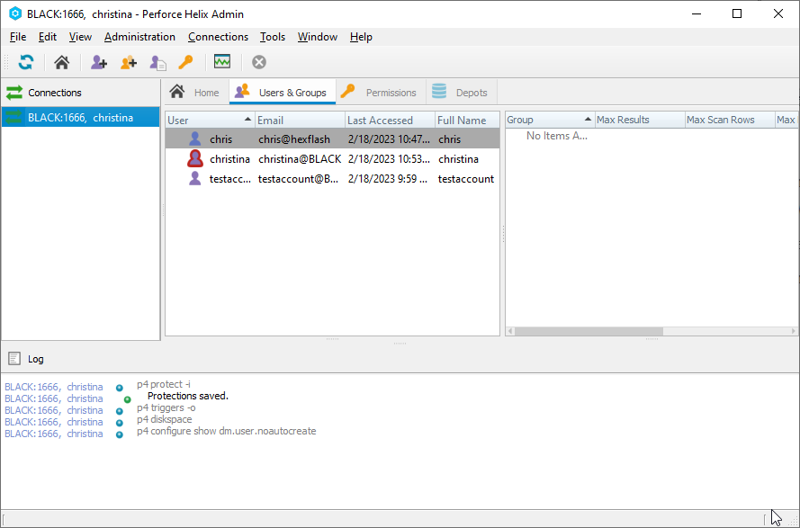Click blue dot beside p4 triggers -o
Viewport: 800px width, 528px height.
120,411
